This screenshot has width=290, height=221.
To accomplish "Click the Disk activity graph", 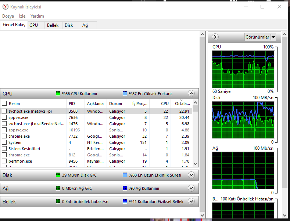I will 243,120.
